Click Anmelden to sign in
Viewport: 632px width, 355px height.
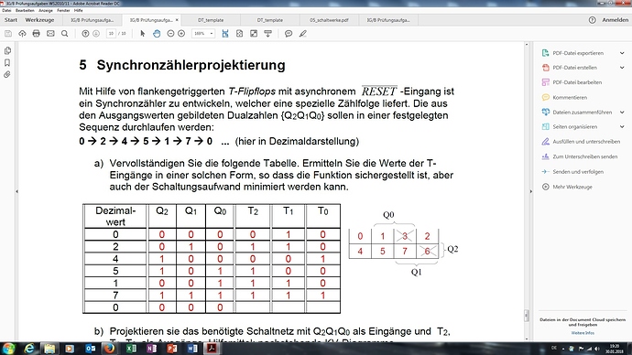[616, 20]
